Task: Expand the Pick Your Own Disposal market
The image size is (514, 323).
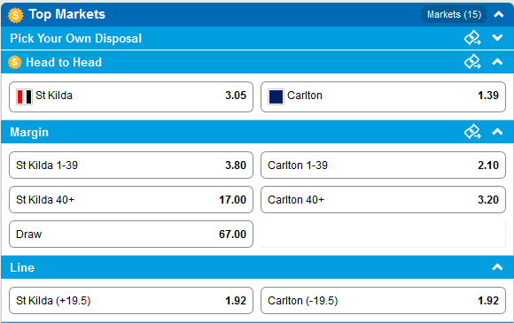Action: (x=497, y=38)
